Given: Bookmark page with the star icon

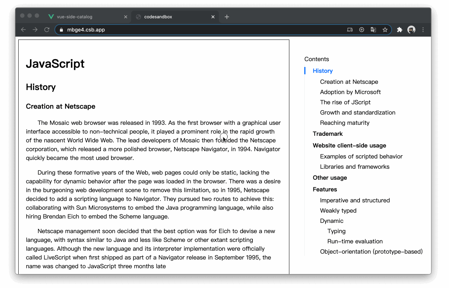Looking at the screenshot, I should pos(385,30).
